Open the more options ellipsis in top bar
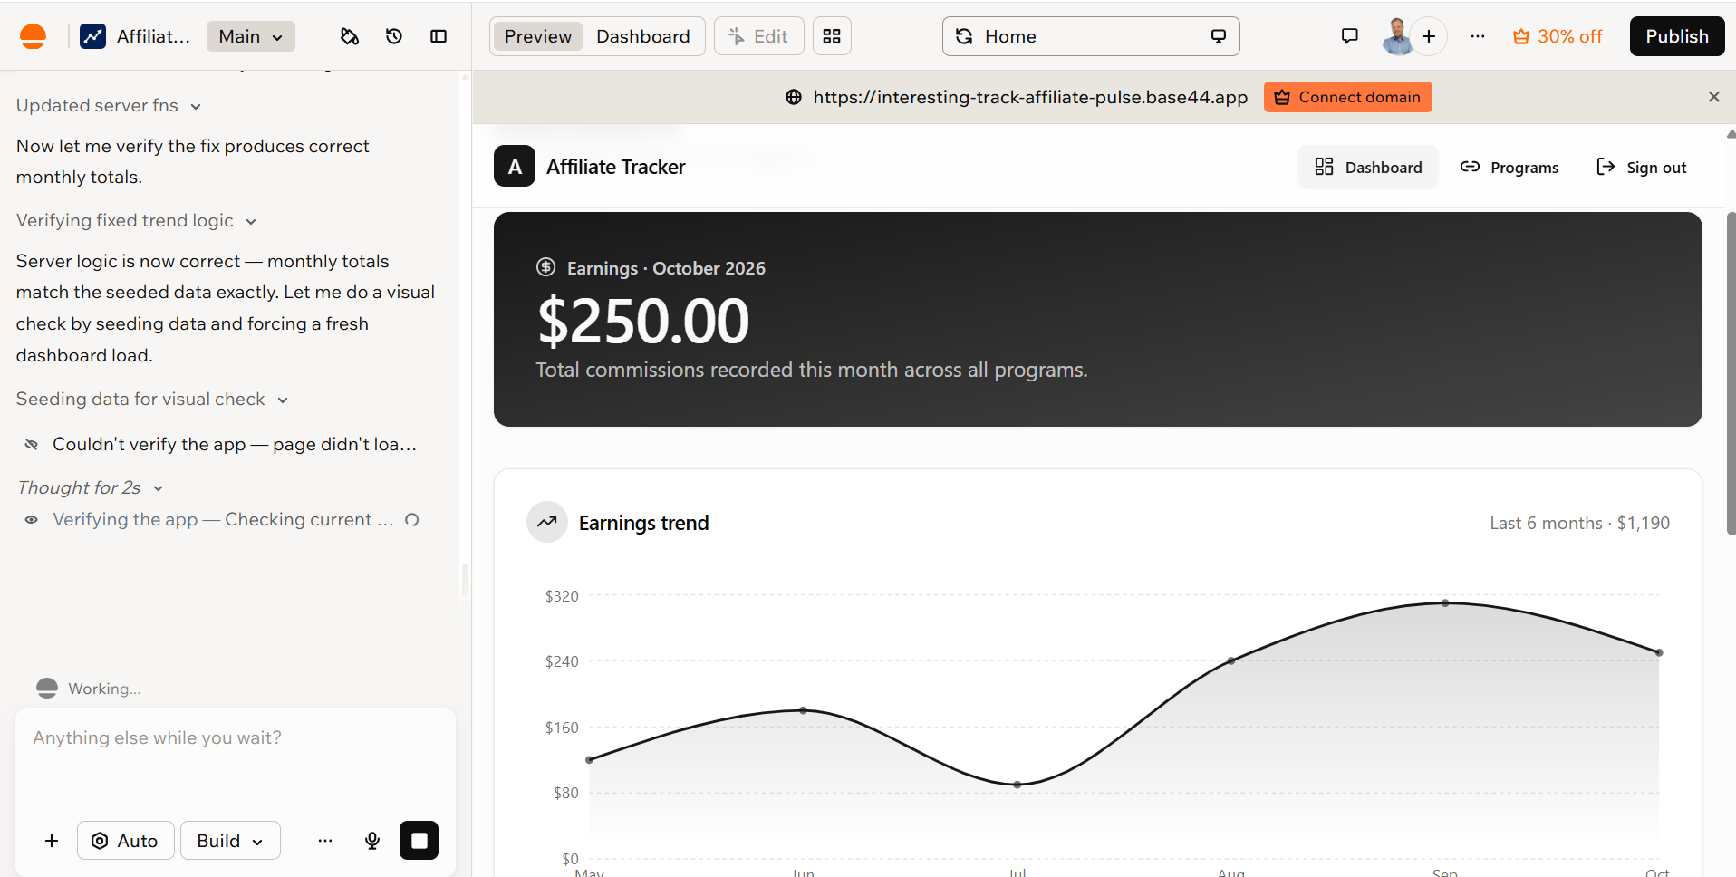 click(1478, 36)
